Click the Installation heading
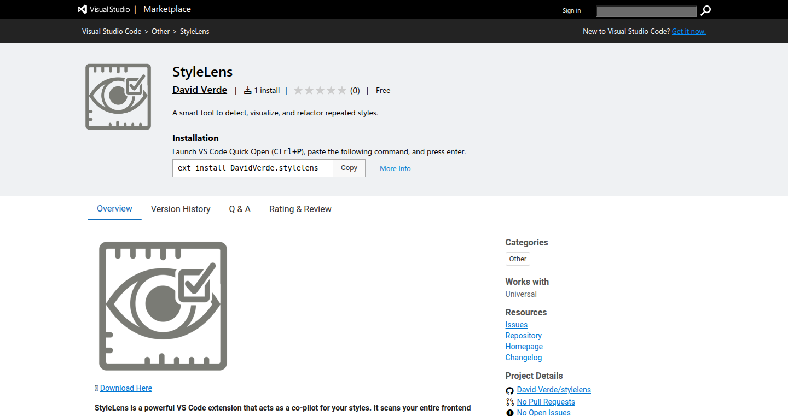Viewport: 788px width, 416px height. (x=195, y=138)
